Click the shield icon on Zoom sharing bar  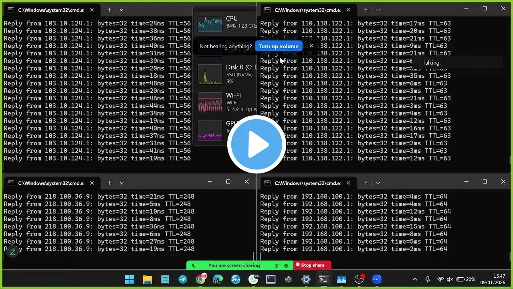click(286, 265)
